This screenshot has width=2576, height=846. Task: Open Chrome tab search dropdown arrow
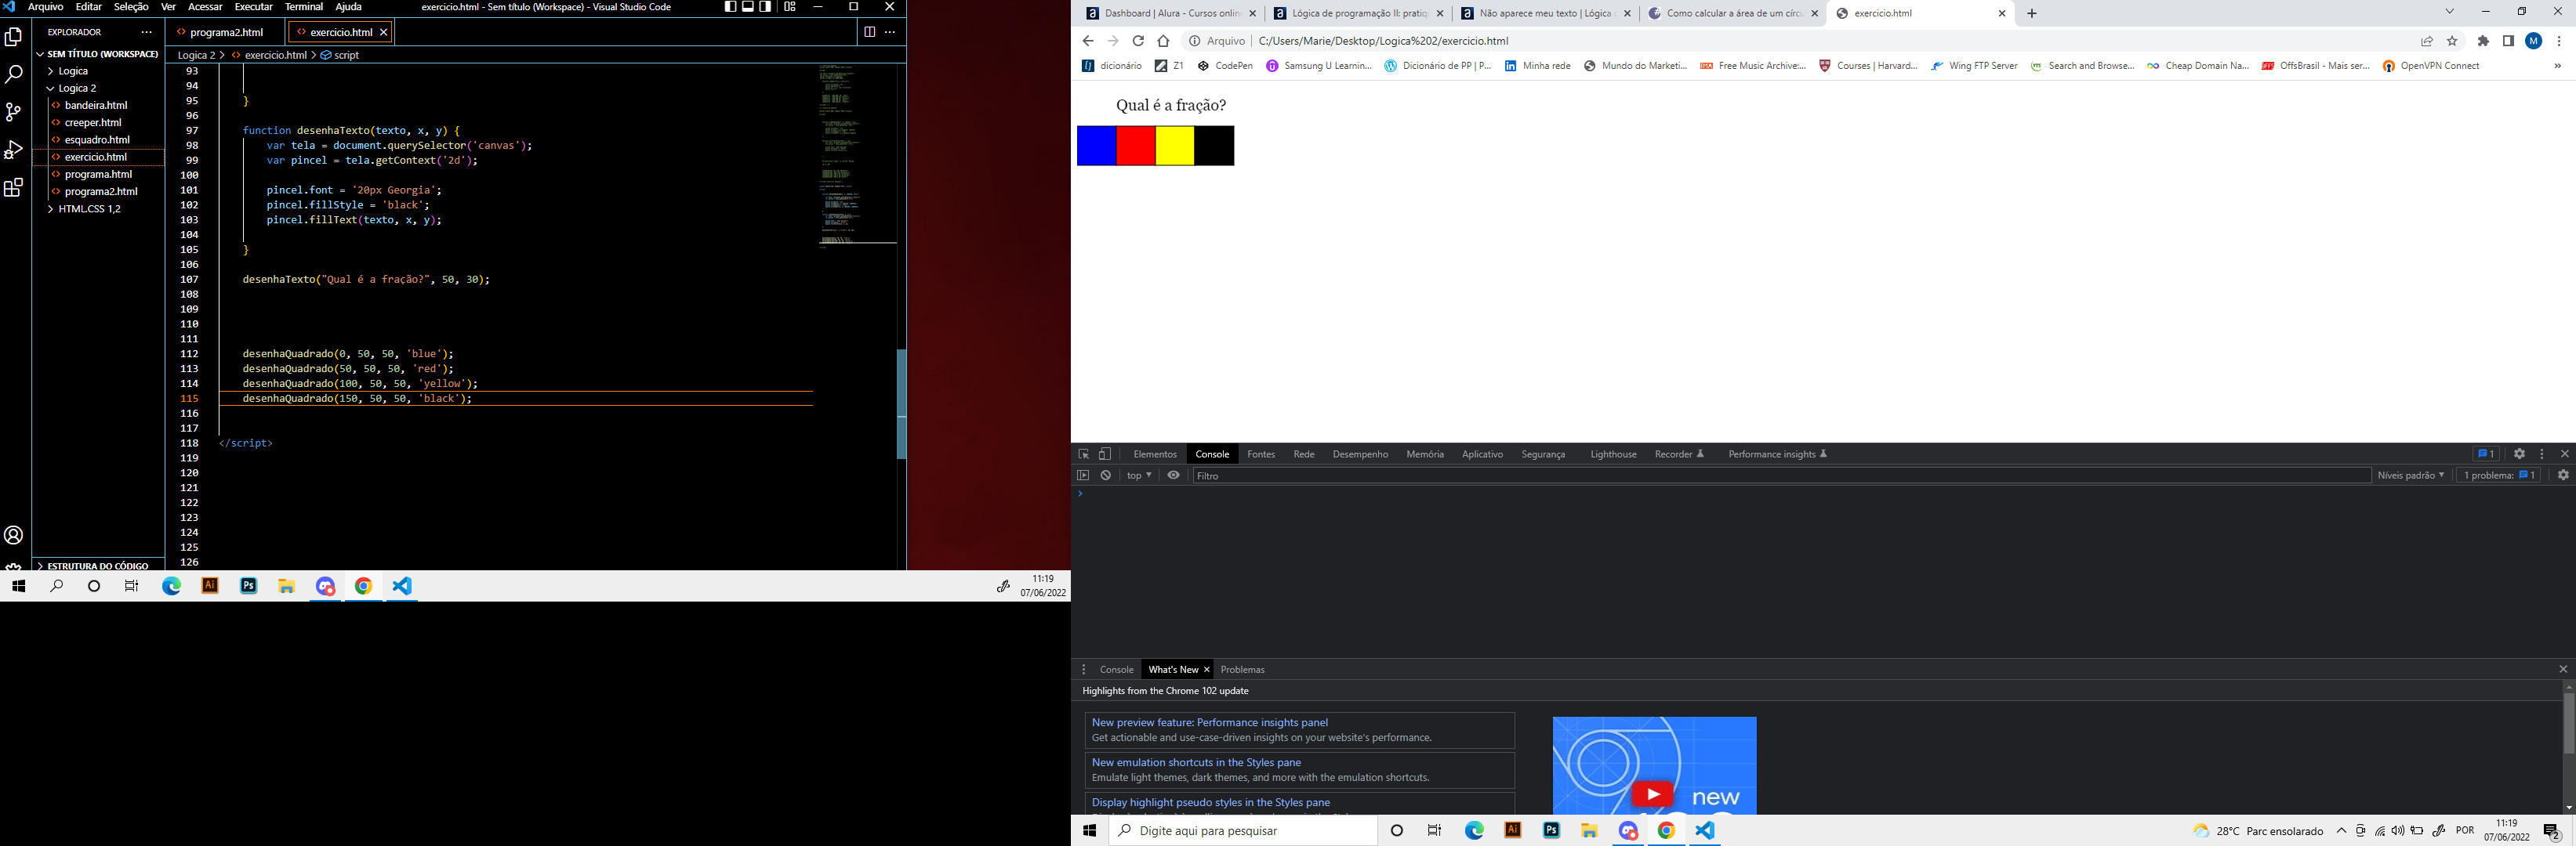point(2450,12)
